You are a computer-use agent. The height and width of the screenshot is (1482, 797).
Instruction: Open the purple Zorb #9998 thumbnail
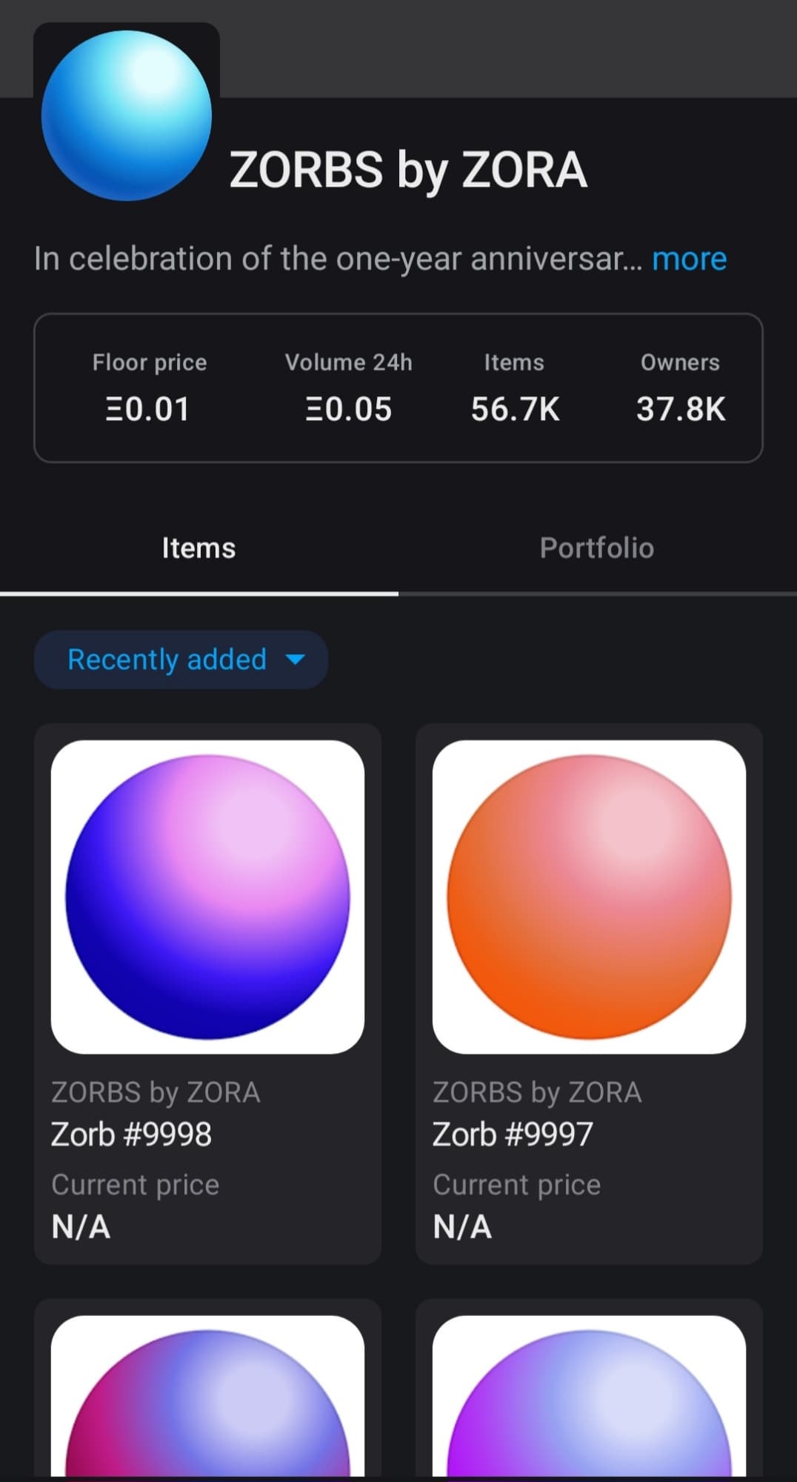coord(207,897)
